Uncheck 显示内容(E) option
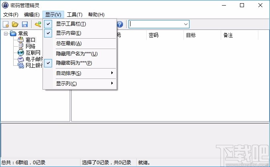 point(80,33)
